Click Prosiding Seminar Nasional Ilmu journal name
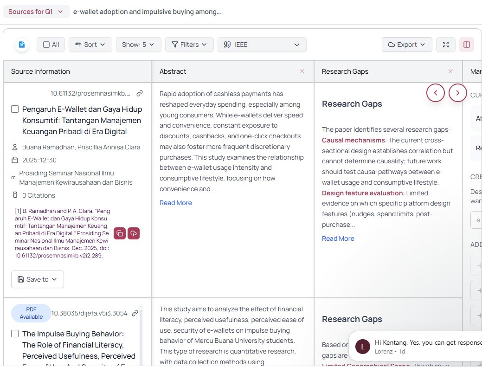Screen dimensions: 482x367 [76, 178]
